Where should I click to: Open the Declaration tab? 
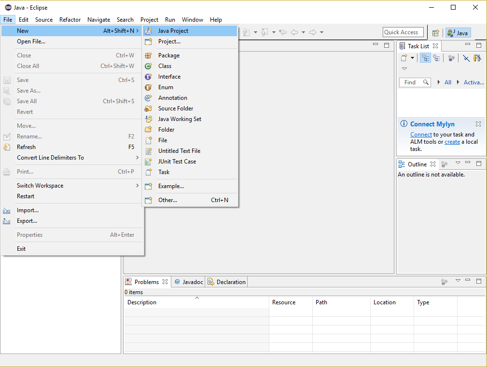point(226,282)
